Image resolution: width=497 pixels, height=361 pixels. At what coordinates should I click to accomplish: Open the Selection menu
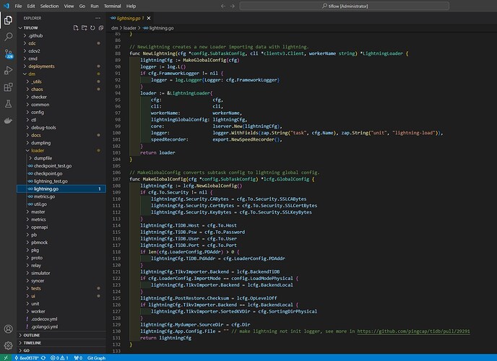click(49, 6)
